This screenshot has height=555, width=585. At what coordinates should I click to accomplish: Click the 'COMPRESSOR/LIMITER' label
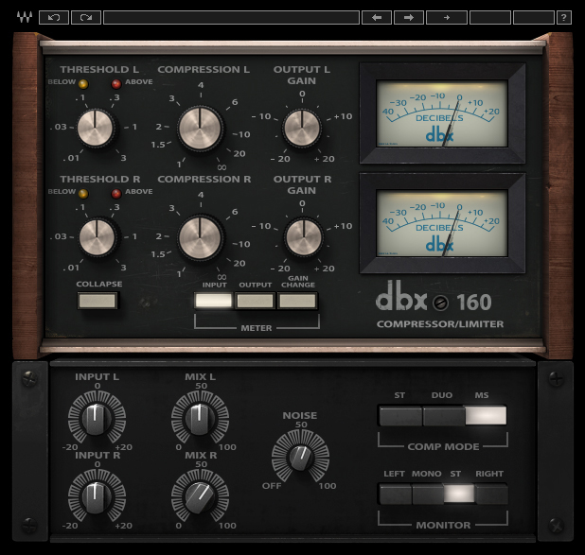[x=440, y=324]
